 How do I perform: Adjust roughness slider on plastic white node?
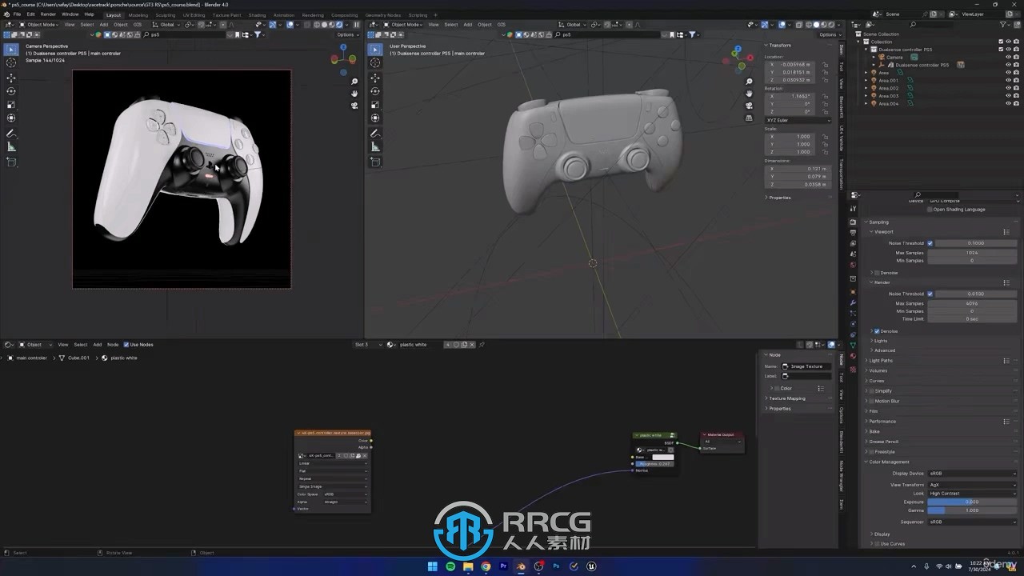point(655,464)
